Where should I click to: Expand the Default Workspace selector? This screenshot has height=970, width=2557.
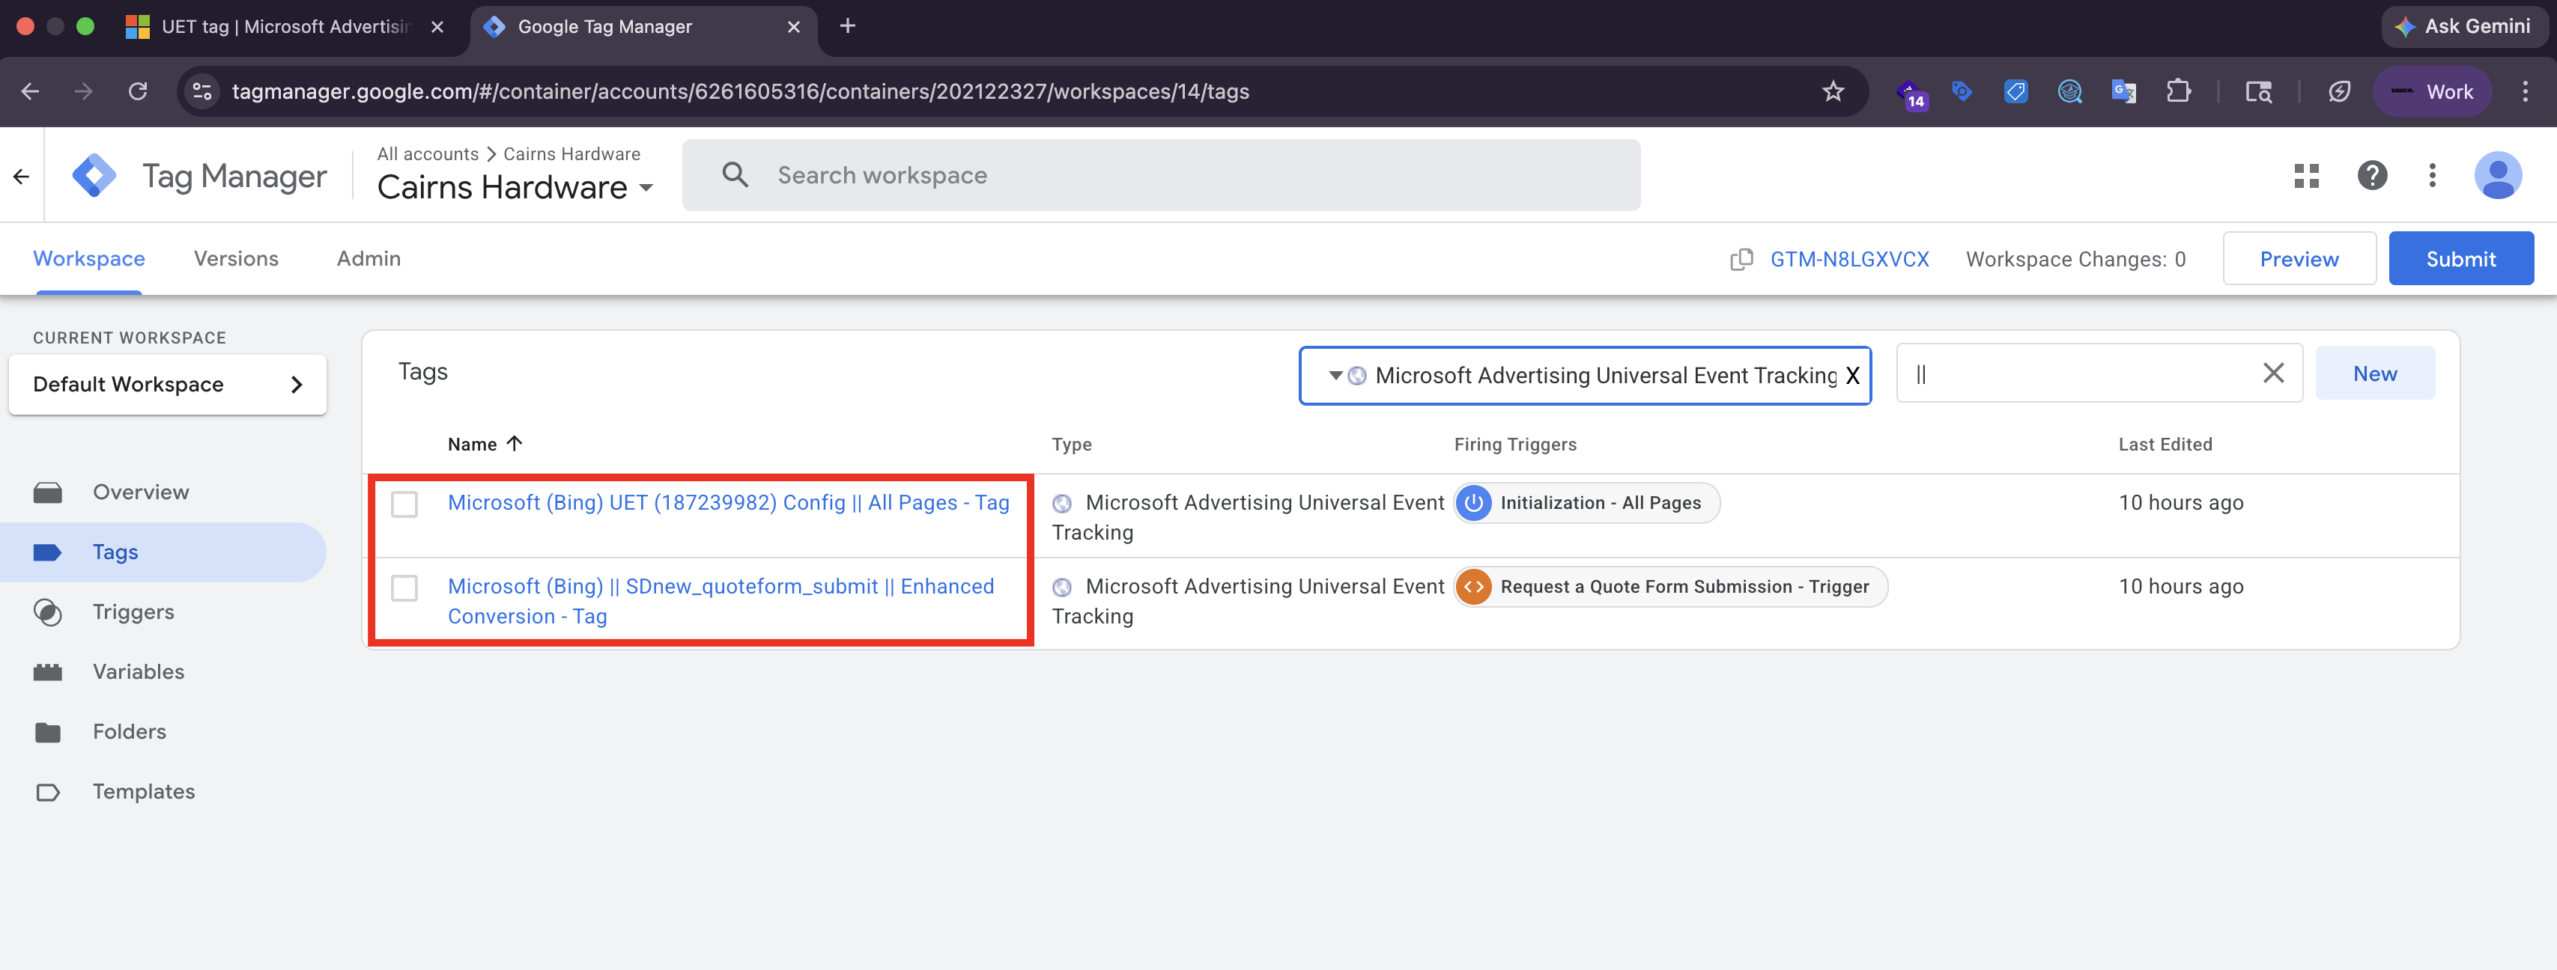pyautogui.click(x=168, y=385)
